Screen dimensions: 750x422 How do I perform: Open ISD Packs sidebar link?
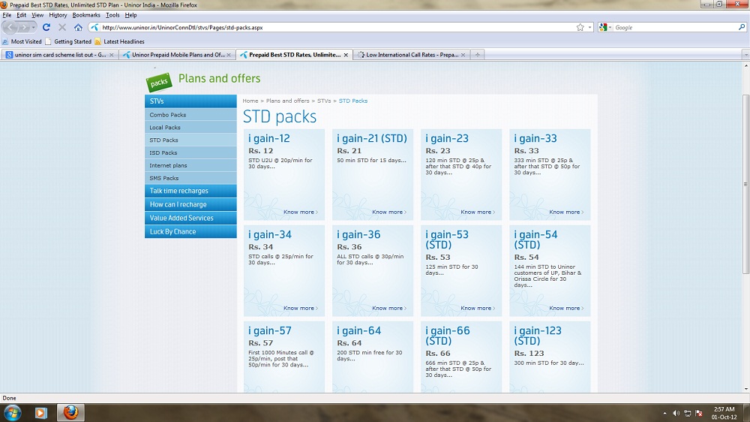(190, 152)
